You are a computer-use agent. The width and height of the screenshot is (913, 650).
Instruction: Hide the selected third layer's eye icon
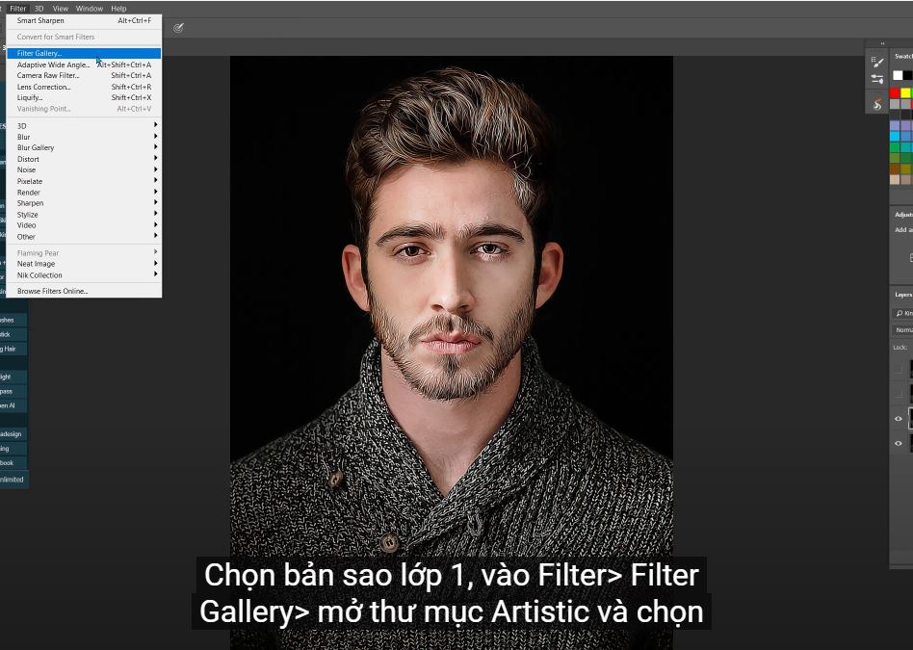click(898, 419)
